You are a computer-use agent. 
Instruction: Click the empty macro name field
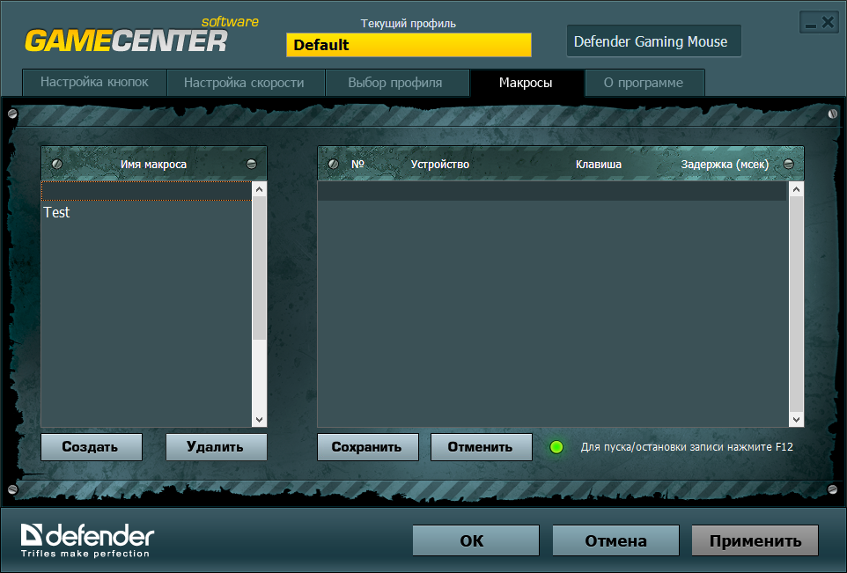pos(146,191)
